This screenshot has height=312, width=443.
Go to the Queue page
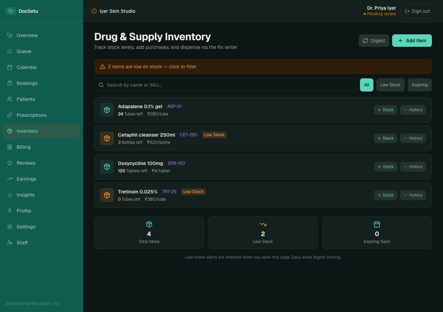click(x=42, y=51)
